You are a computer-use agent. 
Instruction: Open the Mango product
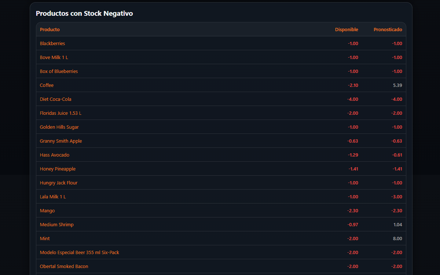pos(47,210)
